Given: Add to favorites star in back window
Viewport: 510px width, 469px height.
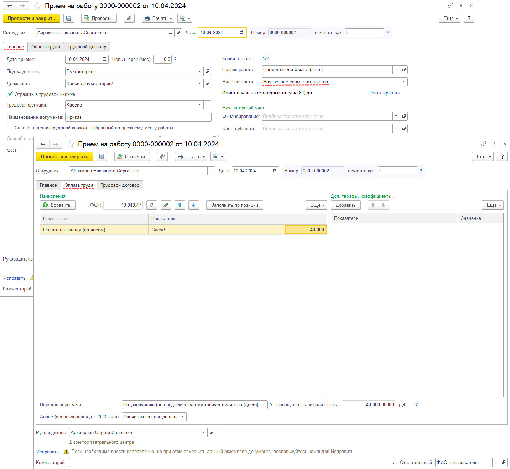Looking at the screenshot, I should point(37,6).
